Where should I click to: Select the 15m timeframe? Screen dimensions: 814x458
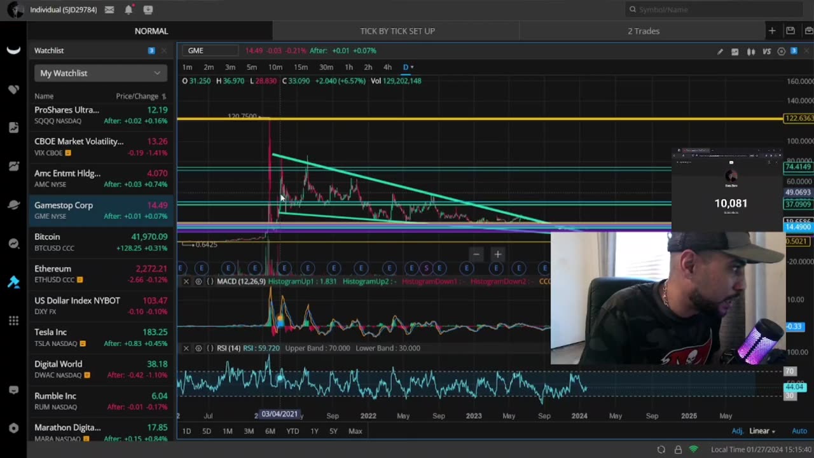point(301,67)
